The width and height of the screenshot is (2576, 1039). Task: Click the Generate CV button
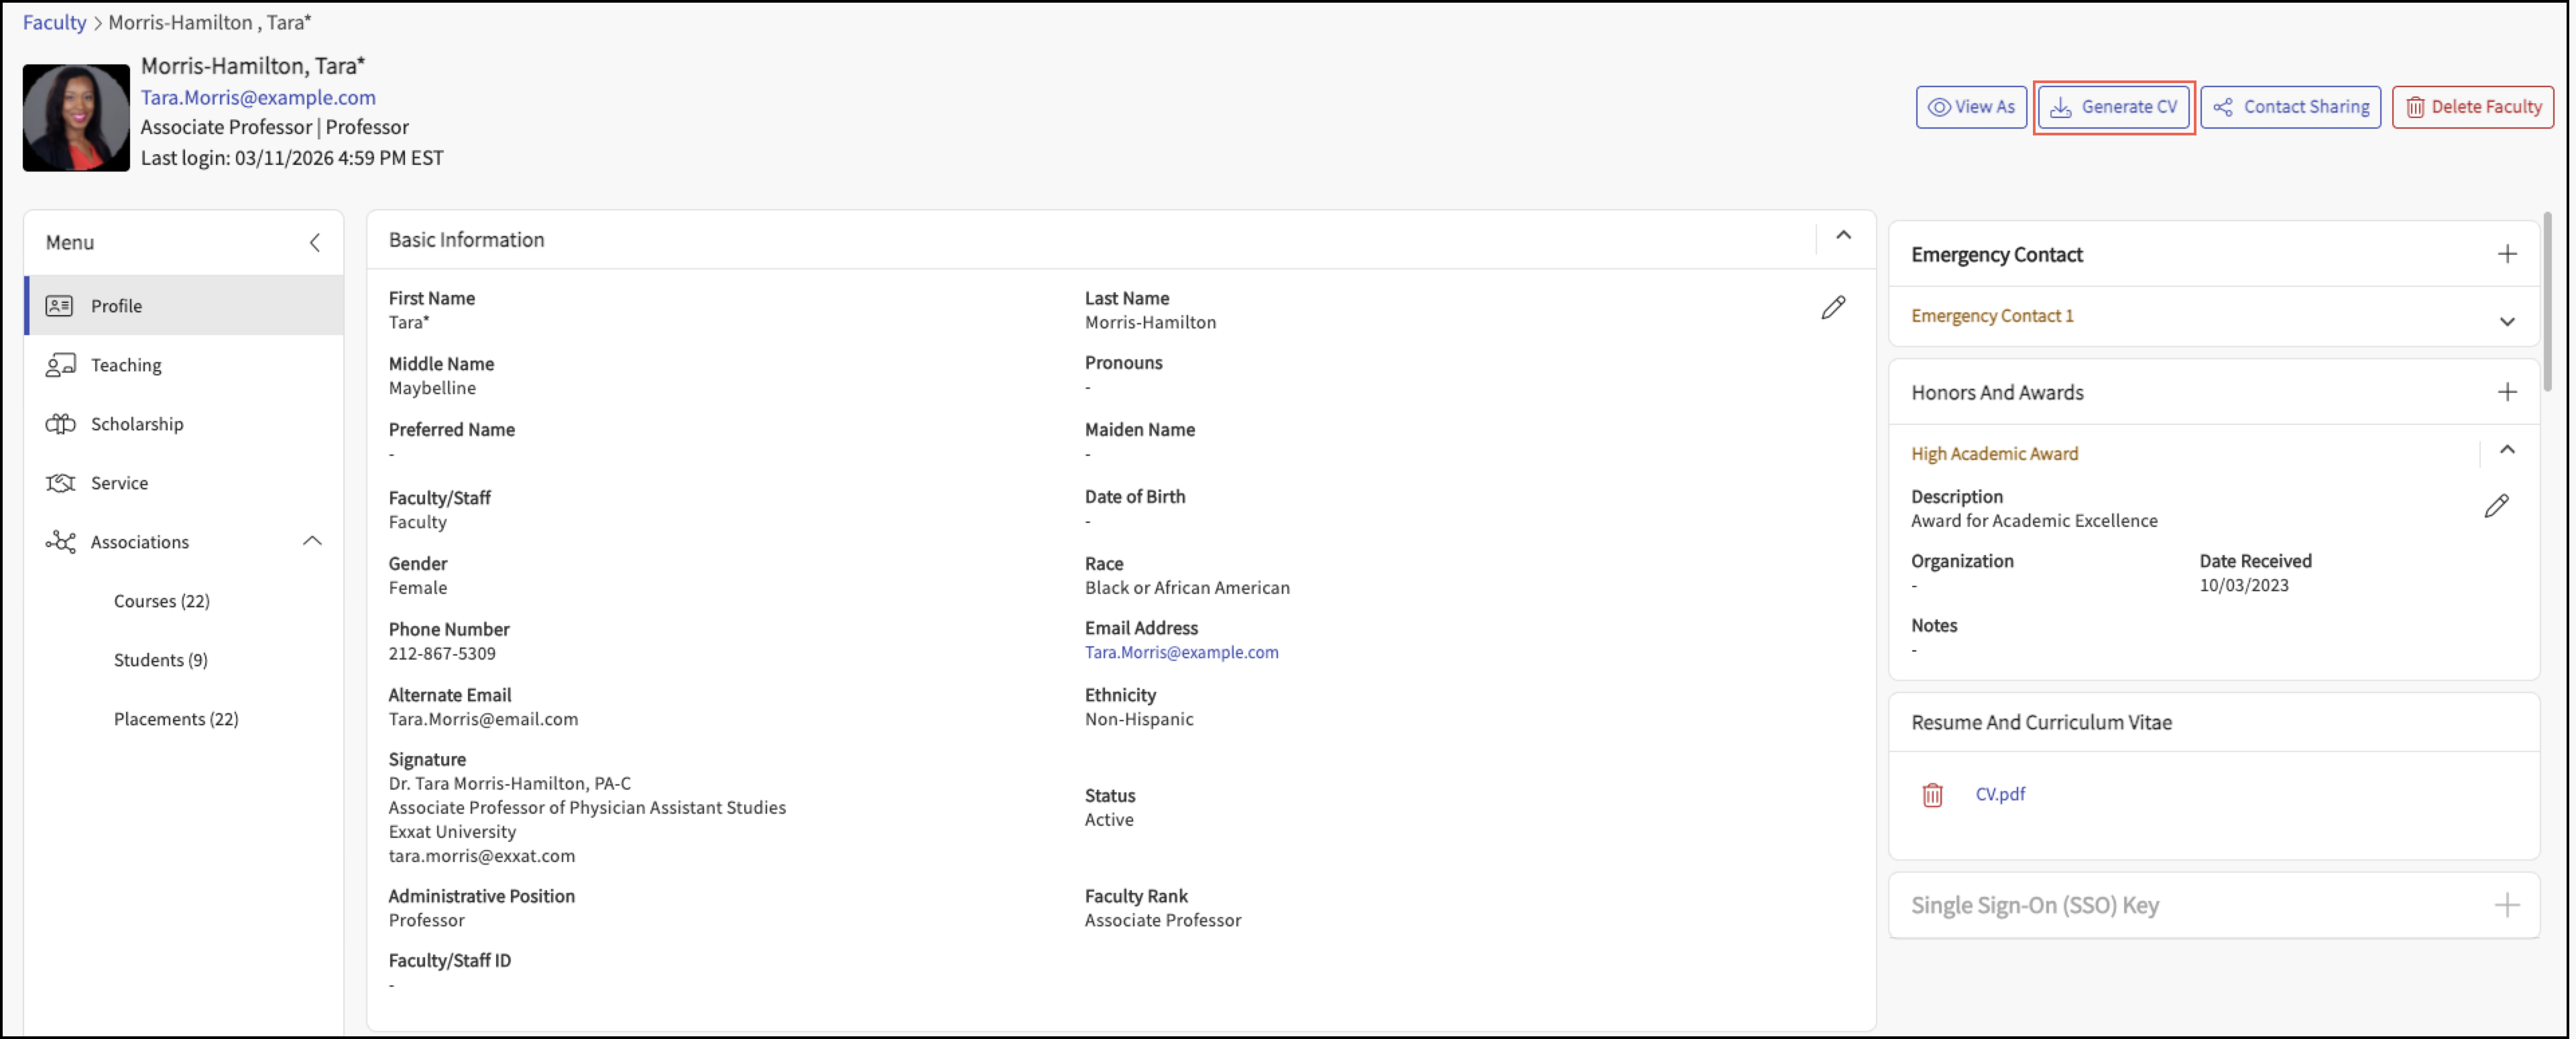click(x=2113, y=107)
